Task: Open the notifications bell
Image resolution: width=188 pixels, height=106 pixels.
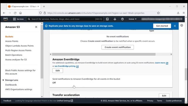Action: tap(115, 19)
